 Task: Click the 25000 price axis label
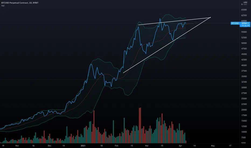[244, 99]
